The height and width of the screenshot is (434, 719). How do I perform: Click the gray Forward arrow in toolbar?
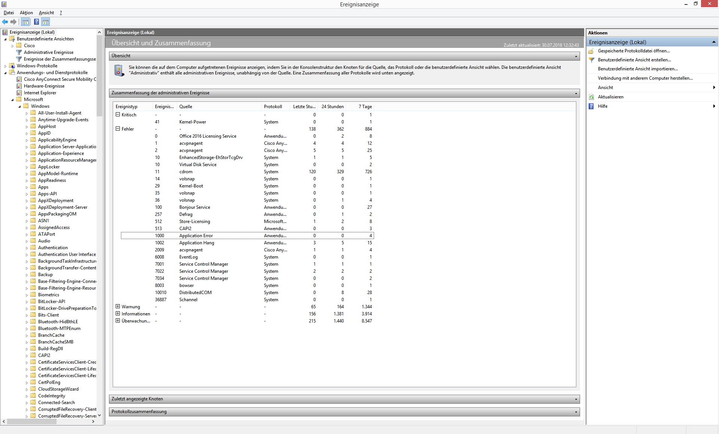coord(13,22)
